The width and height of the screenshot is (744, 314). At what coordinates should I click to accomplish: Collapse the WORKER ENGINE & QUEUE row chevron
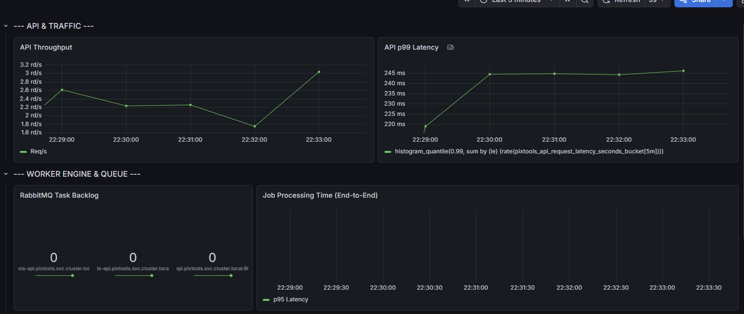[6, 174]
